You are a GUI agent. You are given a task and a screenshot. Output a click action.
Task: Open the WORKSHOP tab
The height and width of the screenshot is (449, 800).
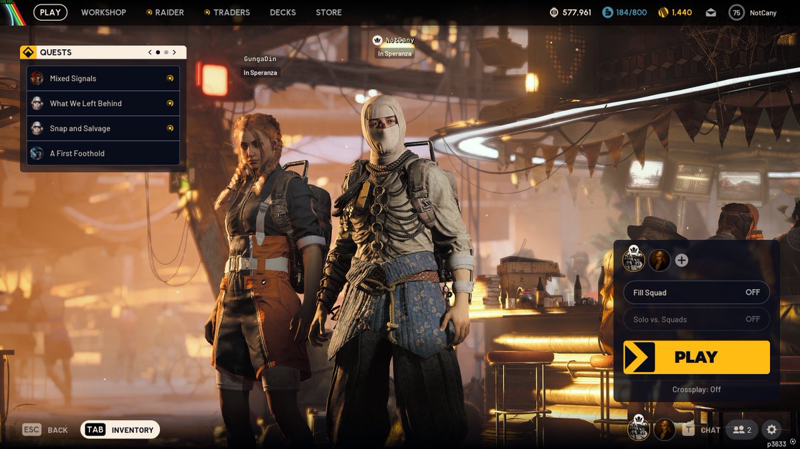(x=103, y=12)
